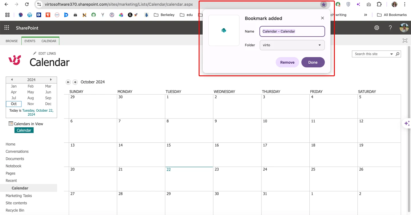Click the Remove bookmark button
This screenshot has width=411, height=215.
pos(287,62)
